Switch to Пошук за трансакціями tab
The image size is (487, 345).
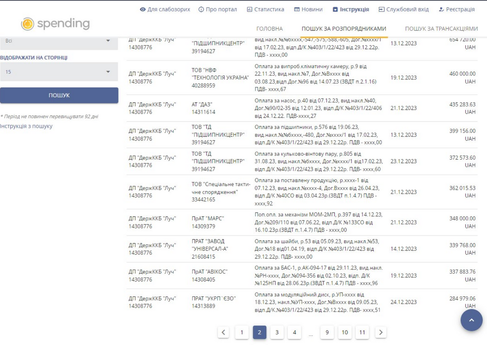(x=441, y=29)
